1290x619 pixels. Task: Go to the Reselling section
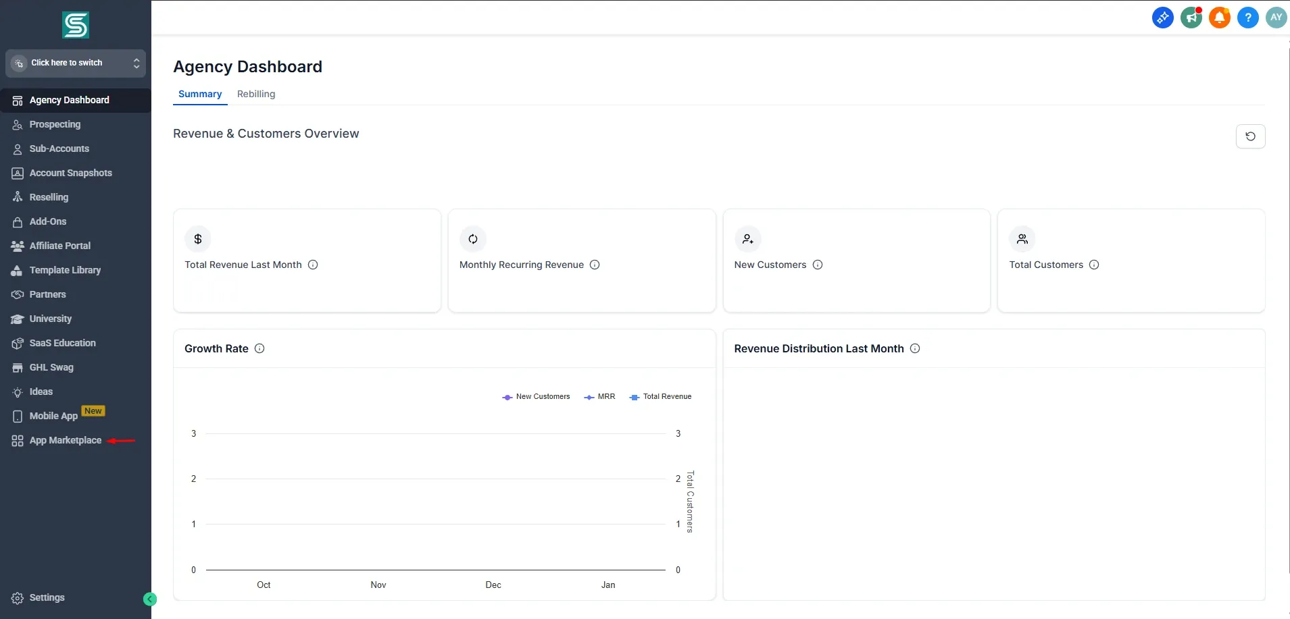coord(49,196)
